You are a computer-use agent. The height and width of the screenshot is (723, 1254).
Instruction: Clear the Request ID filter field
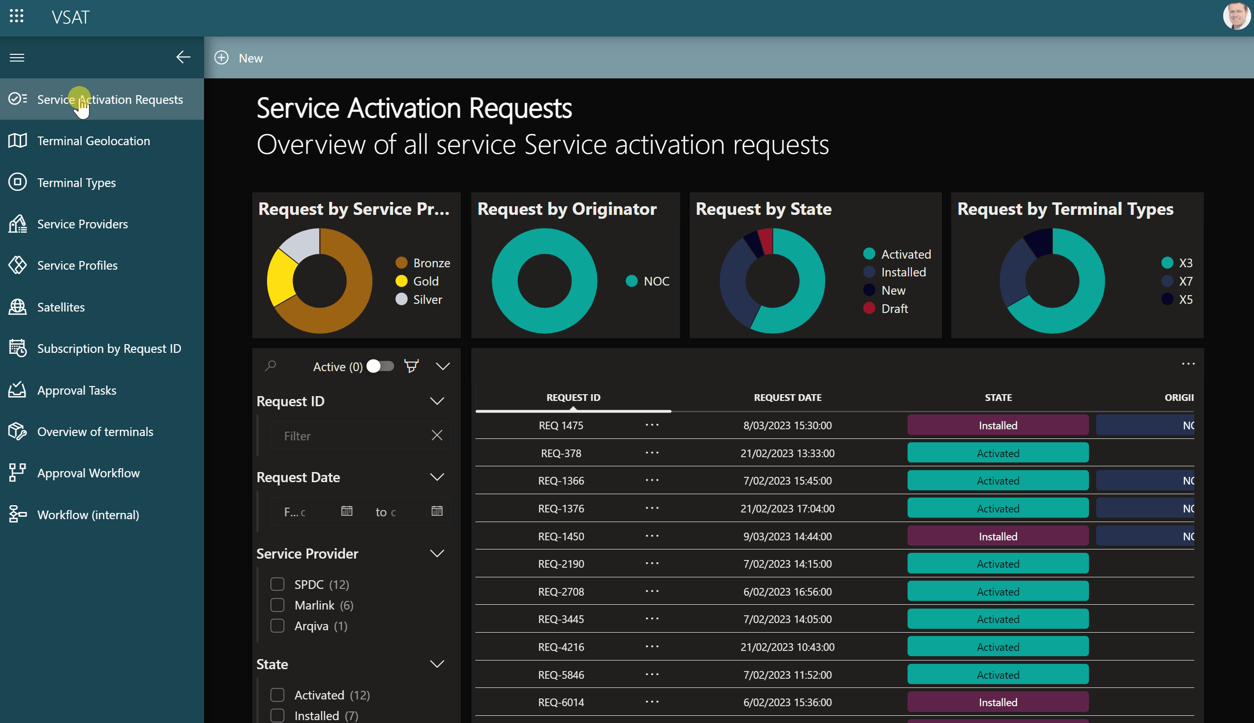pyautogui.click(x=437, y=436)
